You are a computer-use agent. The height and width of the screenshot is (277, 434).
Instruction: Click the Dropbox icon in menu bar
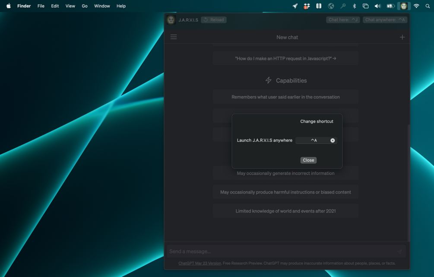point(307,6)
